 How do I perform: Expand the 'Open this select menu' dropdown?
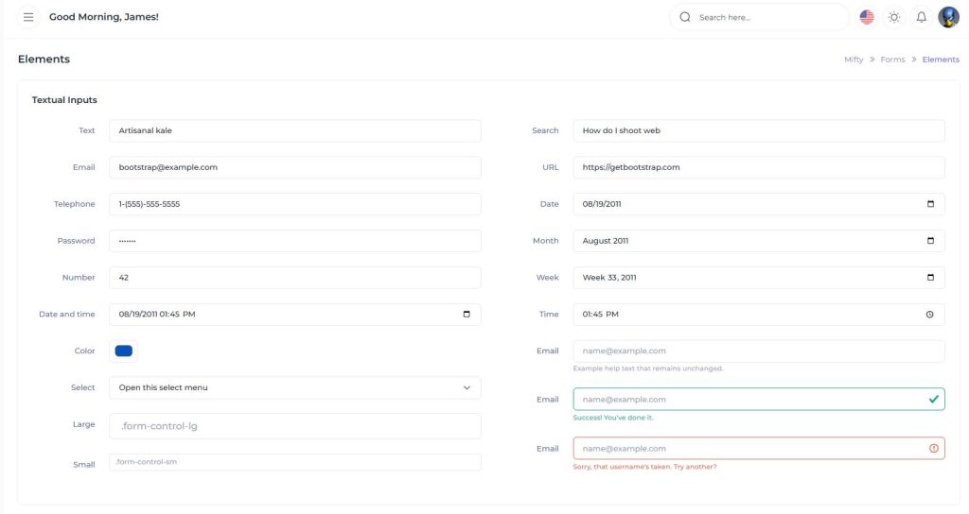pyautogui.click(x=294, y=387)
